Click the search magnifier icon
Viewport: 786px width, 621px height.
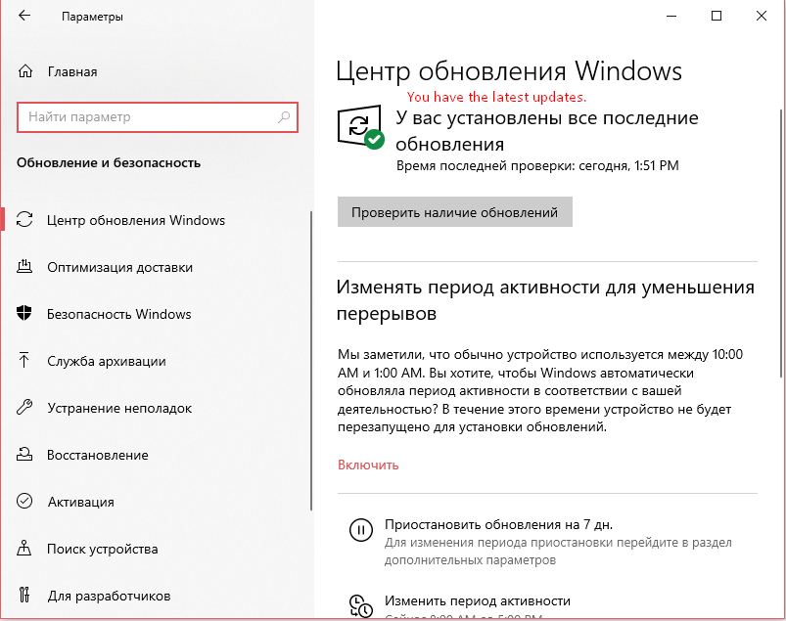pos(284,117)
